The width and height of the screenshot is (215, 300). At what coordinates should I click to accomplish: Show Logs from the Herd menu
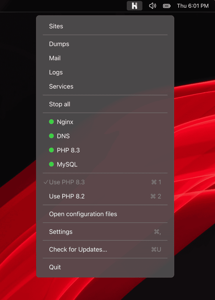coord(56,72)
